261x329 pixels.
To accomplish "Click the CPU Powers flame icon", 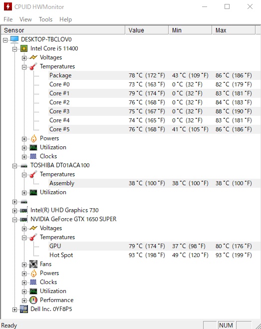I will [33, 138].
